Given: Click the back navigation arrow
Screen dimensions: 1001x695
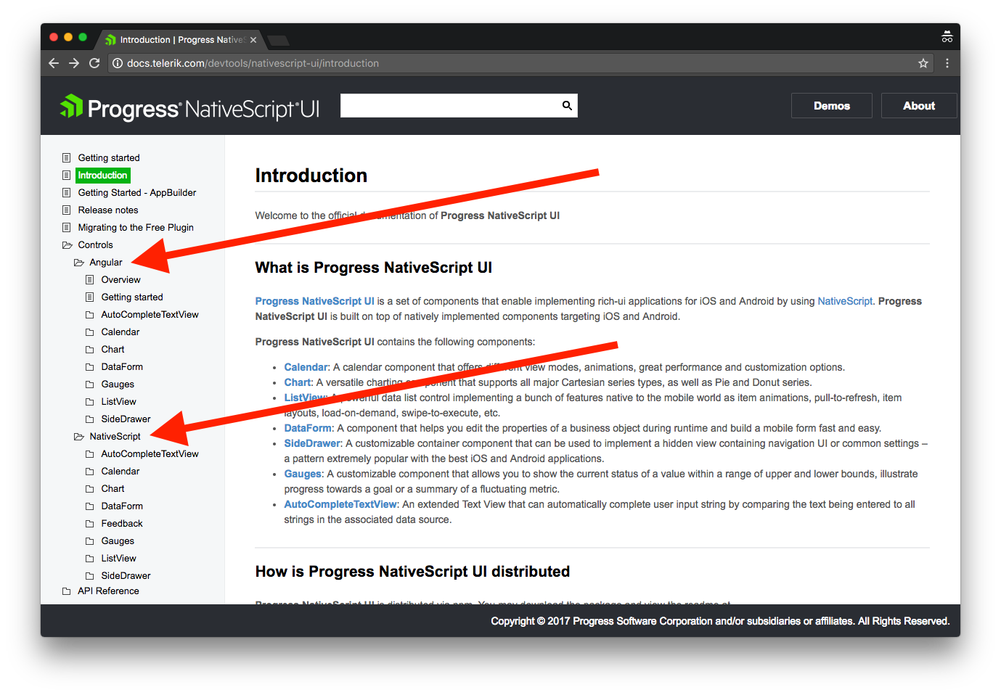Looking at the screenshot, I should click(53, 63).
